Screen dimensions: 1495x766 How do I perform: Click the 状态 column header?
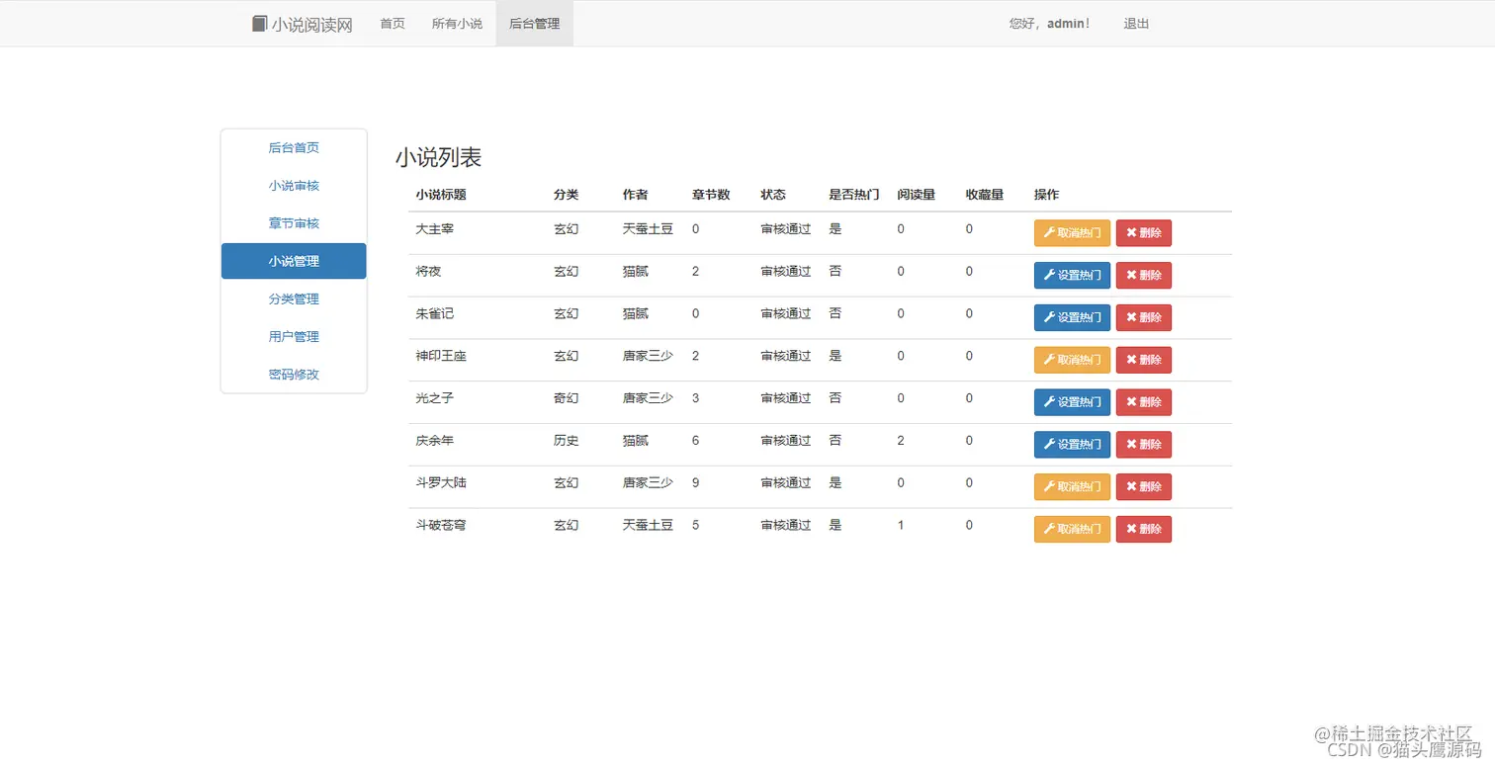point(773,195)
